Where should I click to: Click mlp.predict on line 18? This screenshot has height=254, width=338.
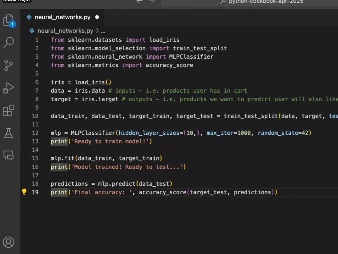[117, 184]
